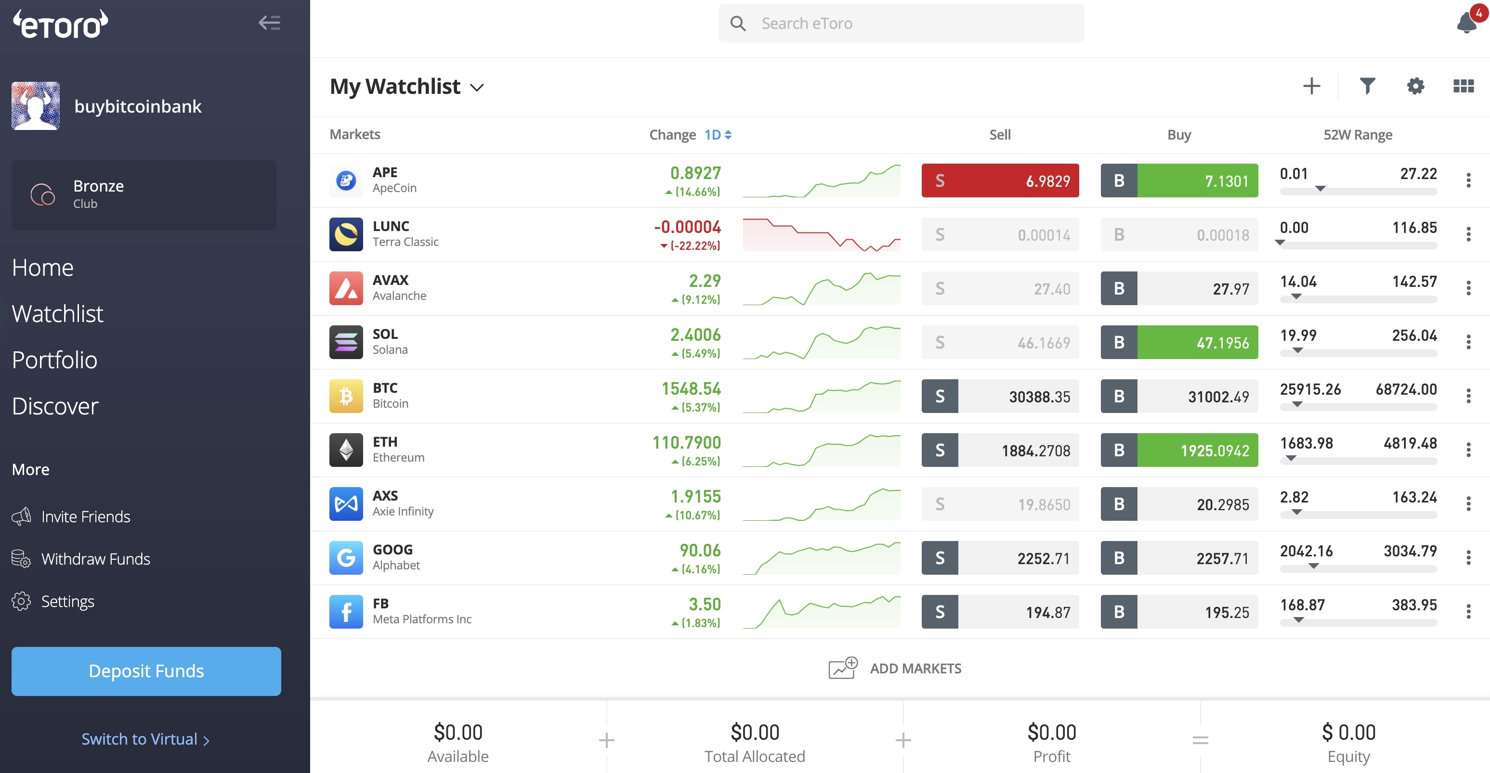This screenshot has height=773, width=1490.
Task: Click the BTC 52W range bar
Action: [1358, 407]
